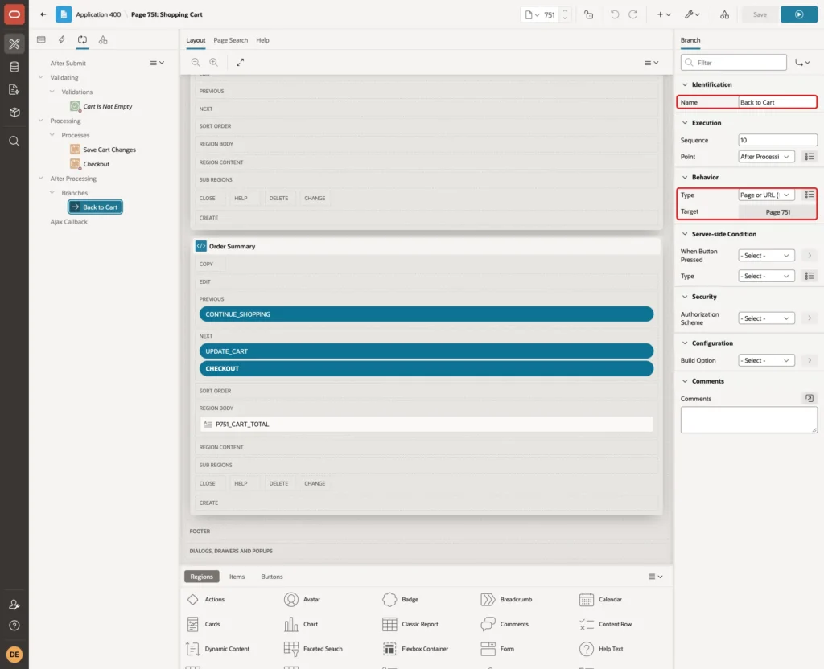Select the gallery Items tab

[x=237, y=577]
